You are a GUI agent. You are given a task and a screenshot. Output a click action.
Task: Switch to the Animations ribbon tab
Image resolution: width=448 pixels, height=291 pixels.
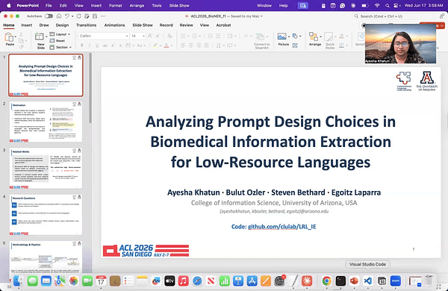pos(114,25)
